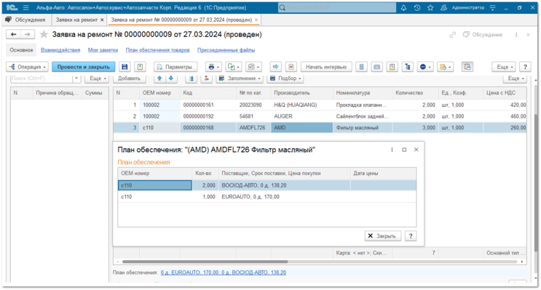Image resolution: width=541 pixels, height=290 pixels.
Task: Open favorites star in title bar
Action: 430,7
